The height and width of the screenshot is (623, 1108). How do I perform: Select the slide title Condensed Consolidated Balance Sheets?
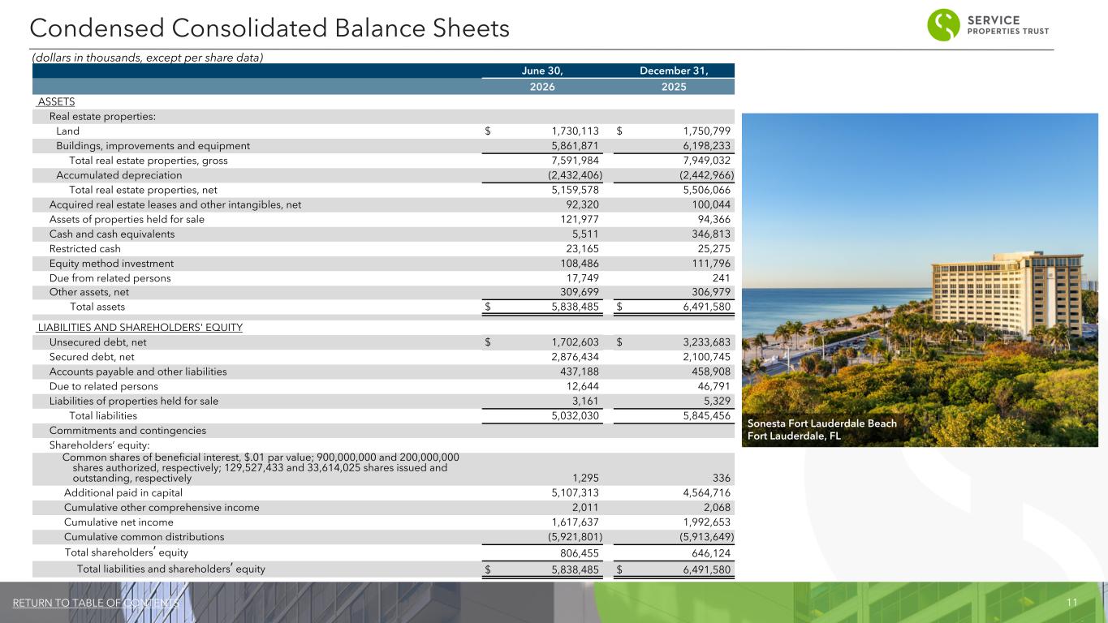coord(269,29)
